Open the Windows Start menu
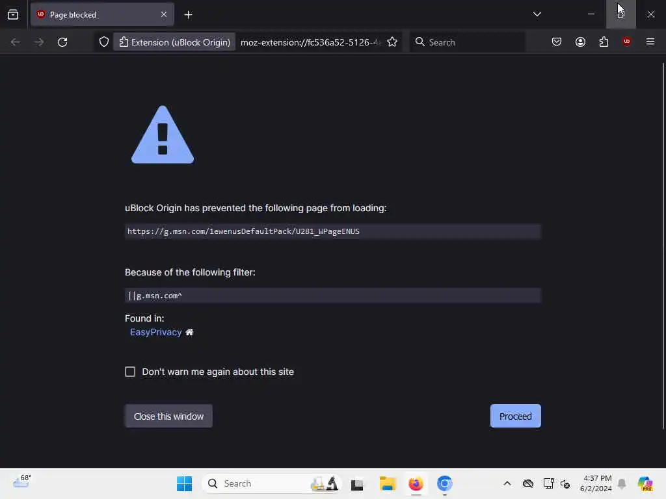Viewport: 666px width, 499px height. tap(184, 483)
